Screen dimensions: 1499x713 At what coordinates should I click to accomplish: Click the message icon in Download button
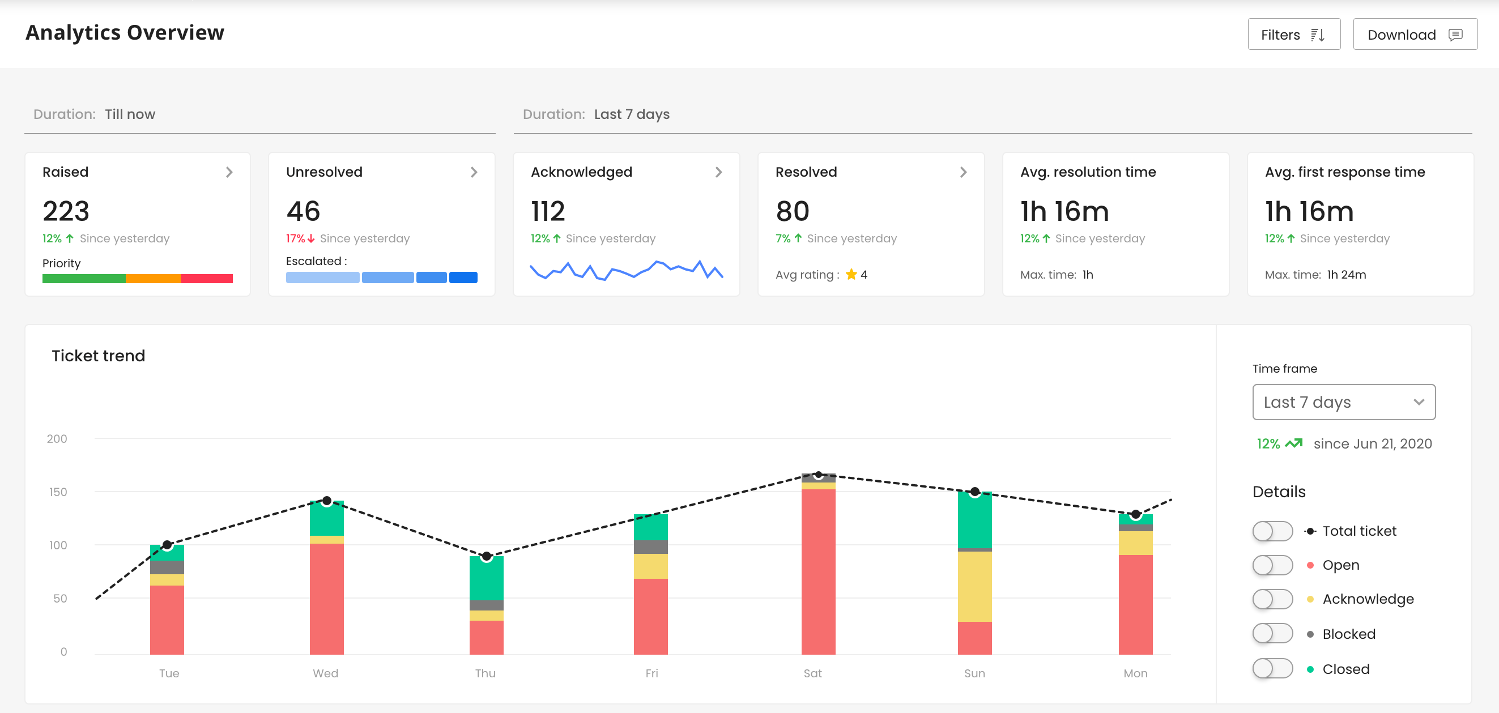1455,35
